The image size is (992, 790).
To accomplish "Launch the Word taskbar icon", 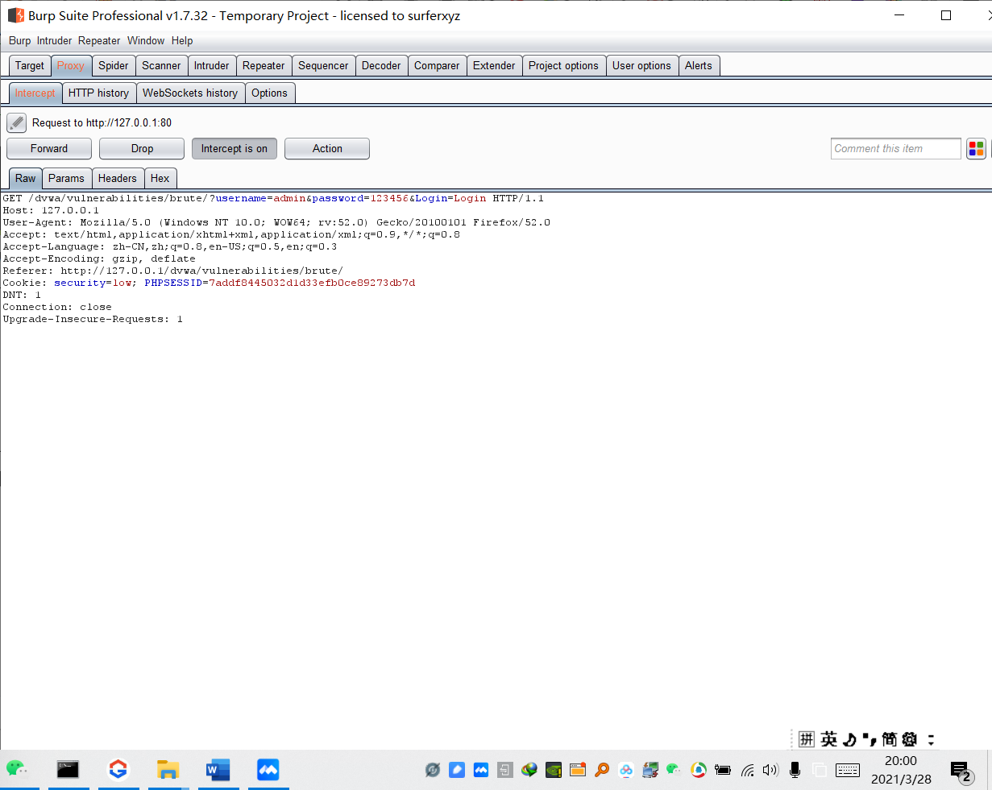I will pos(218,770).
